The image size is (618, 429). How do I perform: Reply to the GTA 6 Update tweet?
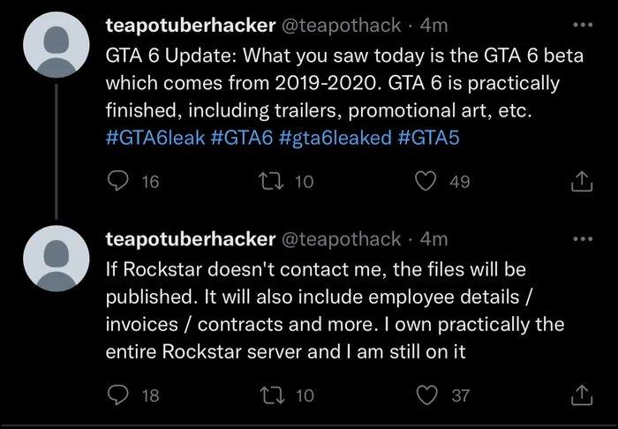tap(118, 182)
